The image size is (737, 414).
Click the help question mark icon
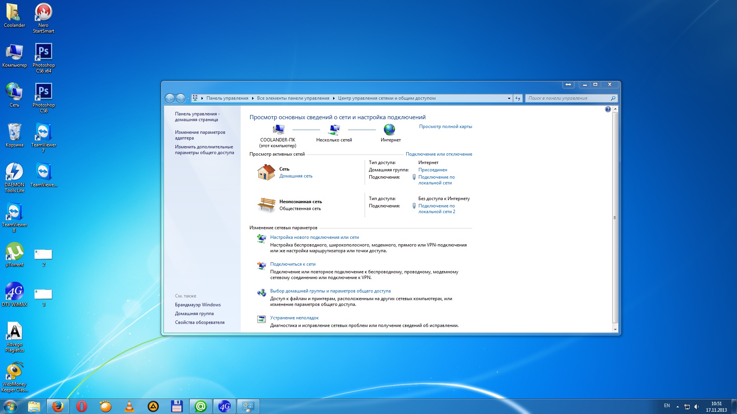click(x=608, y=110)
